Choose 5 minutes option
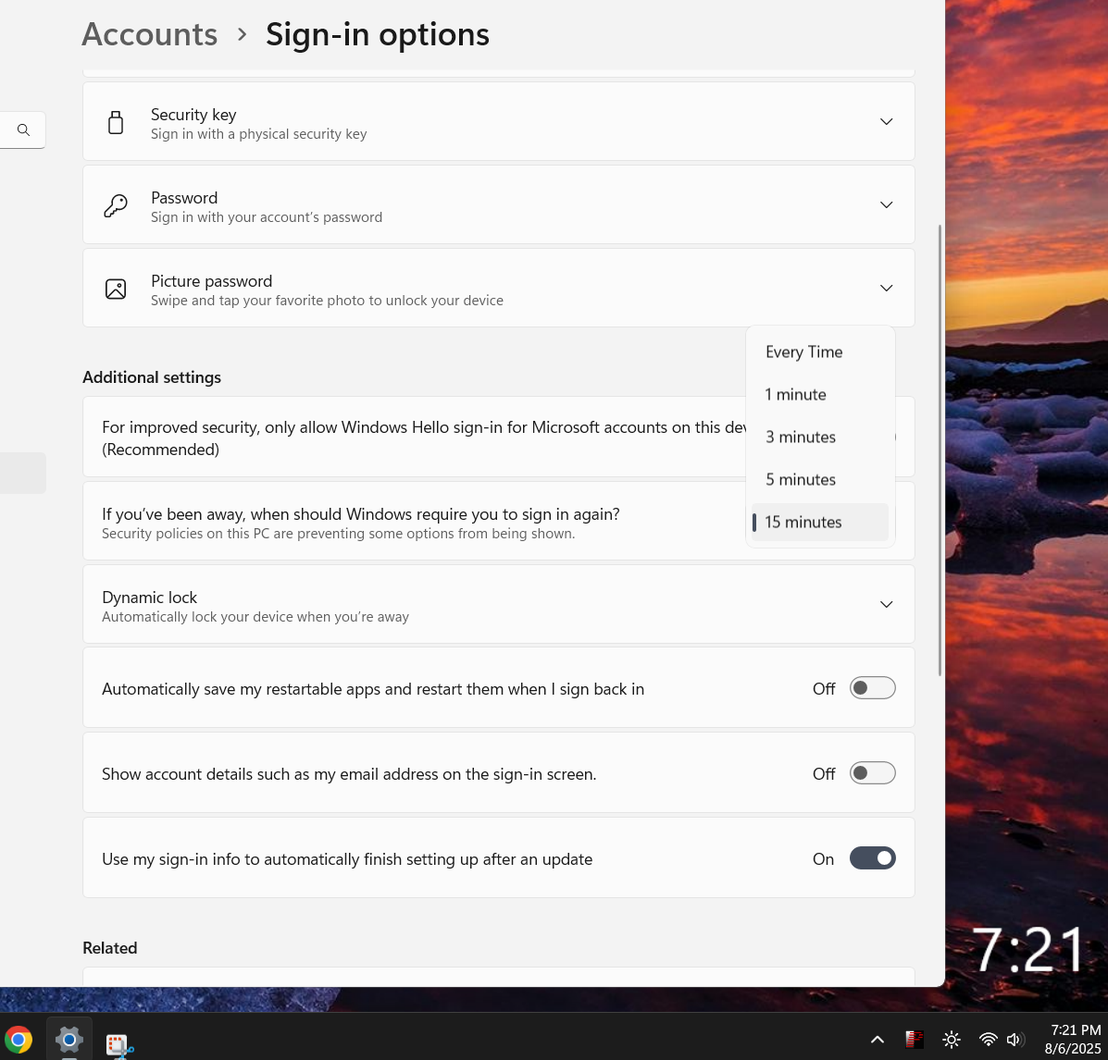This screenshot has height=1060, width=1108. [820, 479]
